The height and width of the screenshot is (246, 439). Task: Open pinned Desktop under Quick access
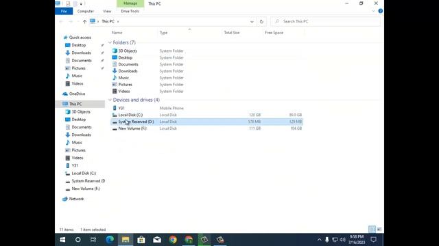coord(79,45)
